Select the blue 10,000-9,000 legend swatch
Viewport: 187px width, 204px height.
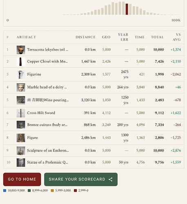tap(4, 191)
